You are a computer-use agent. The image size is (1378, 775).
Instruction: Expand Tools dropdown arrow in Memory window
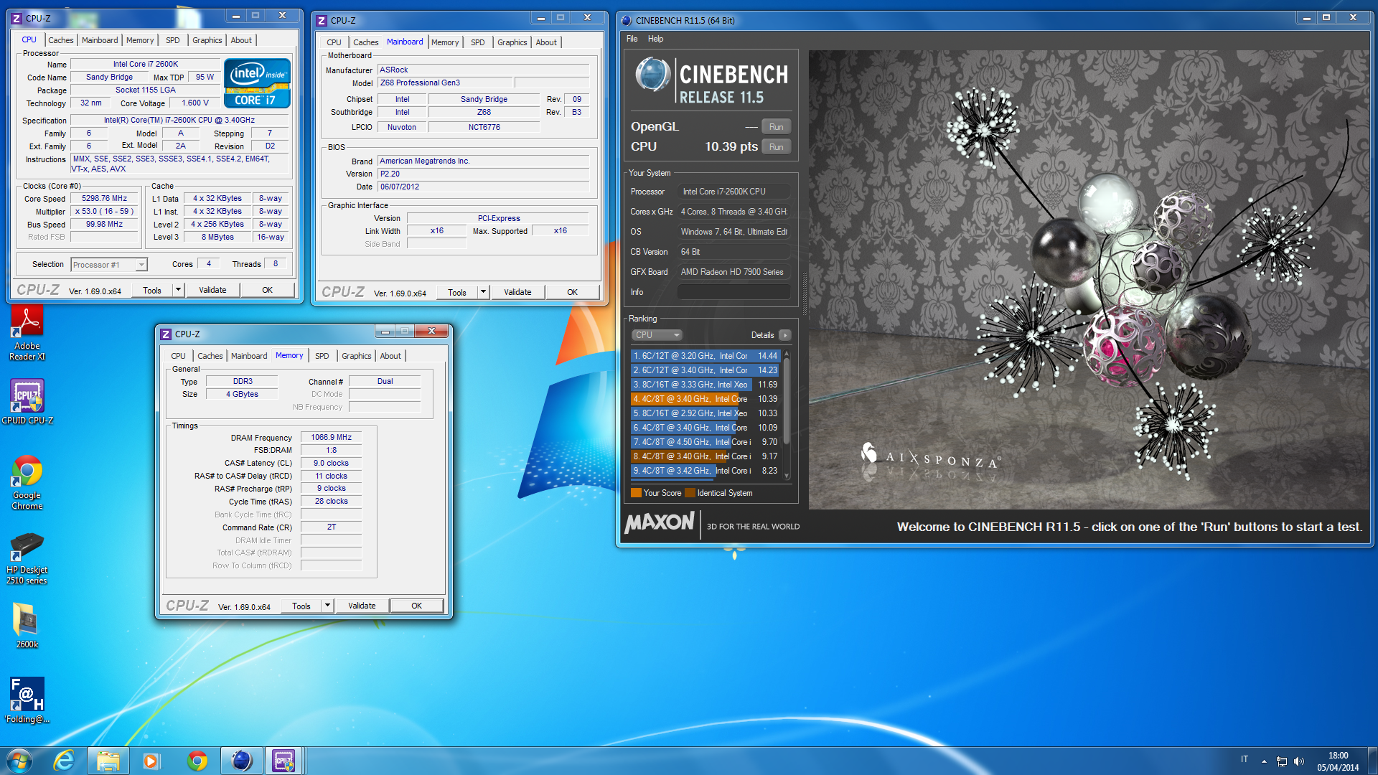[327, 606]
